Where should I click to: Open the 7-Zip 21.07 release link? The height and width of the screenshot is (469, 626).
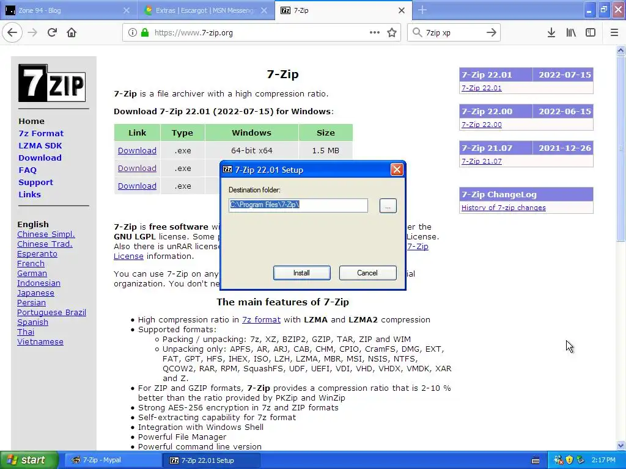tap(482, 161)
